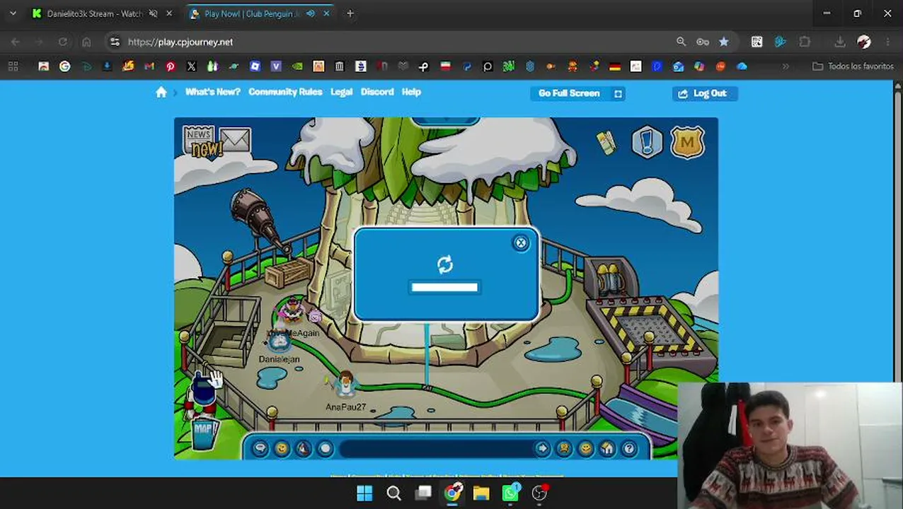Open the Legal page link
This screenshot has width=903, height=509.
pos(341,92)
